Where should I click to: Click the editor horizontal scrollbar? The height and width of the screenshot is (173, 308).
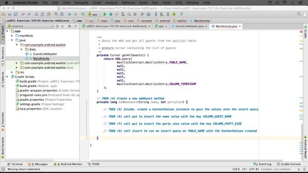(x=187, y=161)
